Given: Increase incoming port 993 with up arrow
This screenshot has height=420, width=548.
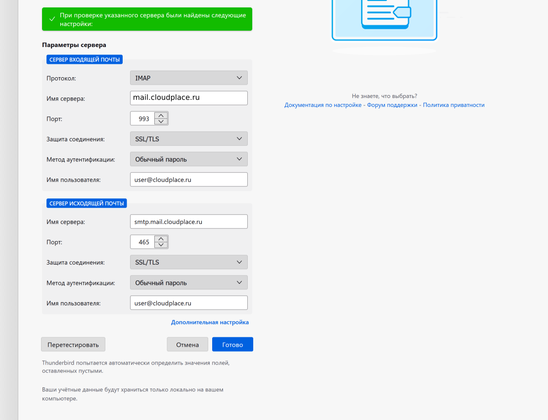Looking at the screenshot, I should (161, 116).
